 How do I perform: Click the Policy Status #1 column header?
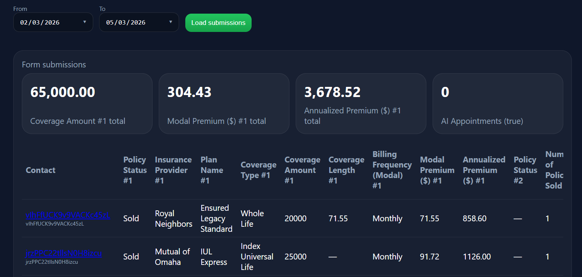pos(135,170)
